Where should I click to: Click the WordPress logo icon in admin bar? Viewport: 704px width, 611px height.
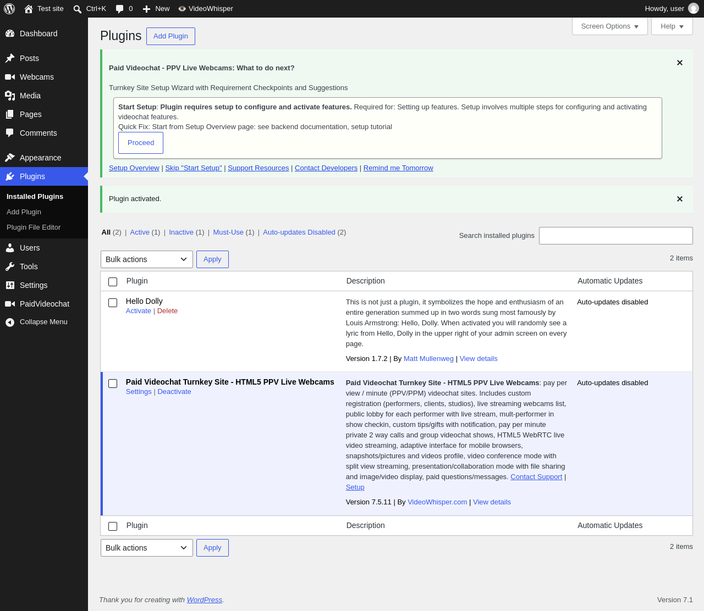9,9
